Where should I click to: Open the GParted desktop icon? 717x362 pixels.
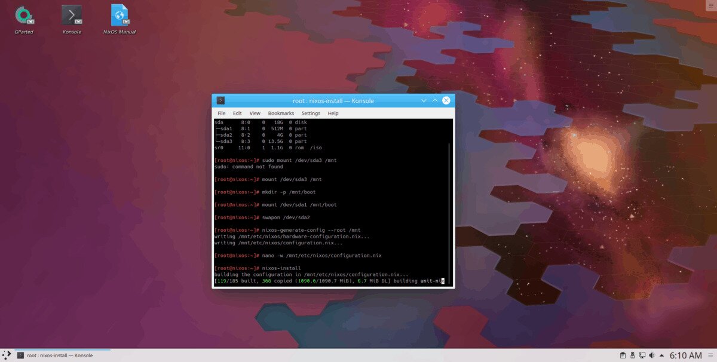24,16
